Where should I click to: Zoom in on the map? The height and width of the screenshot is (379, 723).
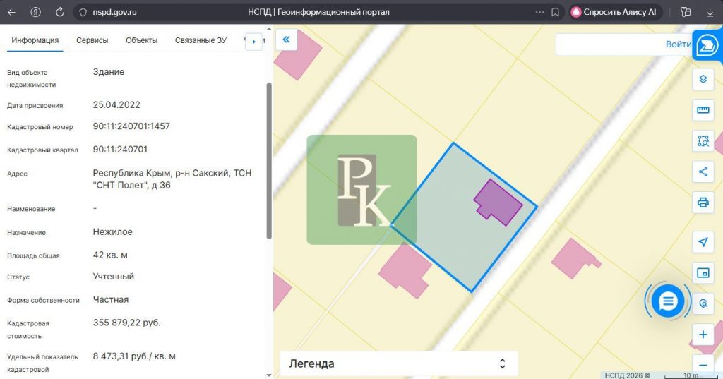click(x=703, y=334)
